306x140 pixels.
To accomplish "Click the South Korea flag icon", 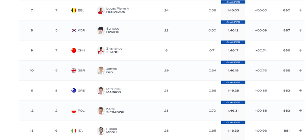I will point(74,31).
